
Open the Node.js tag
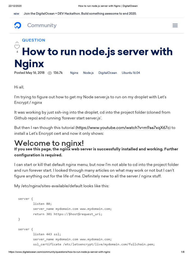click(88, 73)
